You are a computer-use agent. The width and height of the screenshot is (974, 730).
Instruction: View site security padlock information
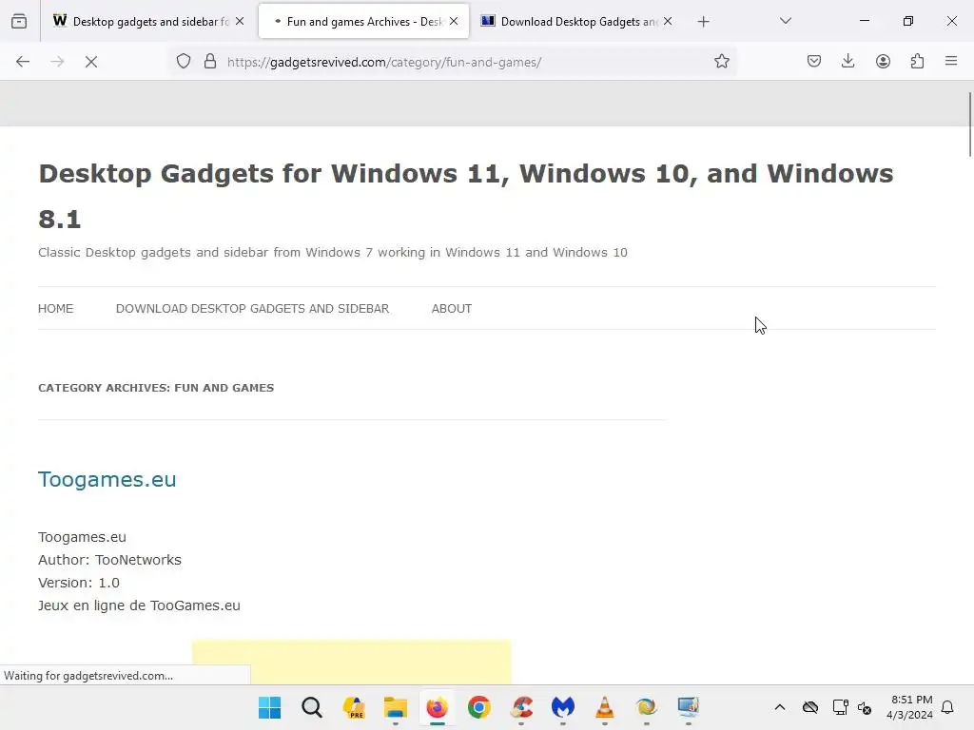pos(210,62)
